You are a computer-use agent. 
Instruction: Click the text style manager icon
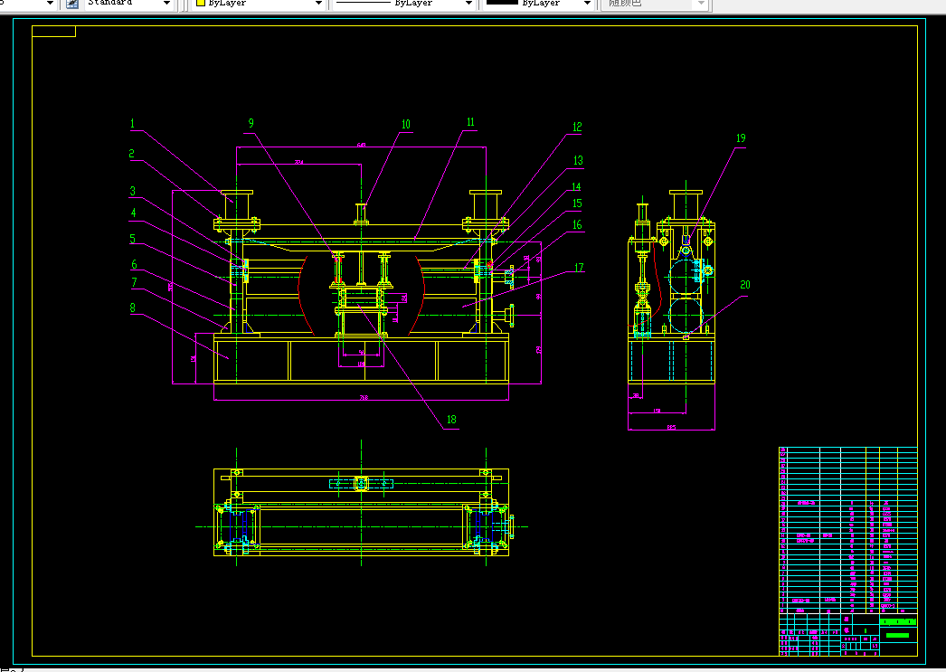pos(71,4)
